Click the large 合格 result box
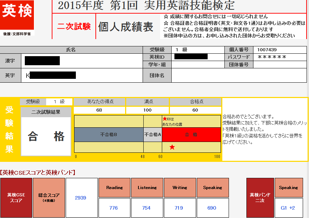The height and width of the screenshot is (218, 309). (46, 136)
